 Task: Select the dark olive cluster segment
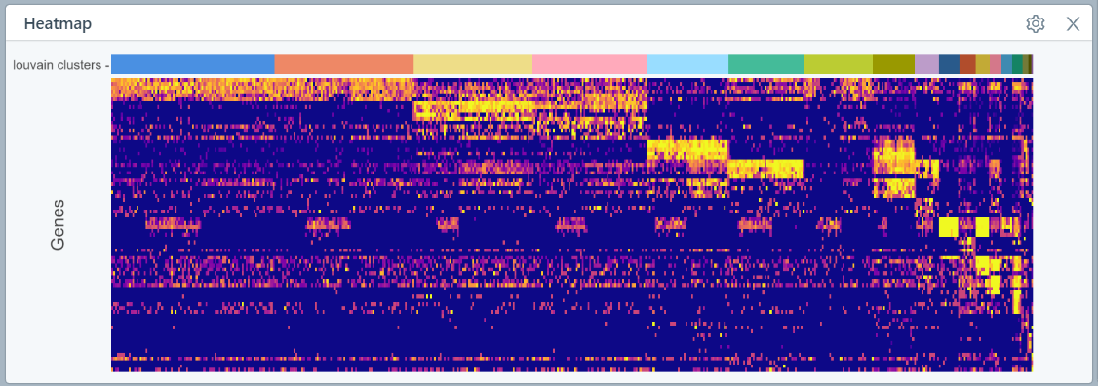(893, 63)
